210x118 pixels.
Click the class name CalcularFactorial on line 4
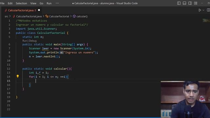[51, 33]
